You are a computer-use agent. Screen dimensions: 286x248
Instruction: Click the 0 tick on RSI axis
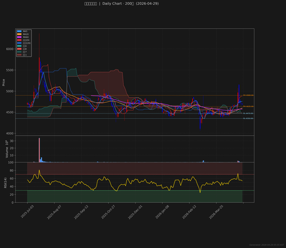point(13,202)
